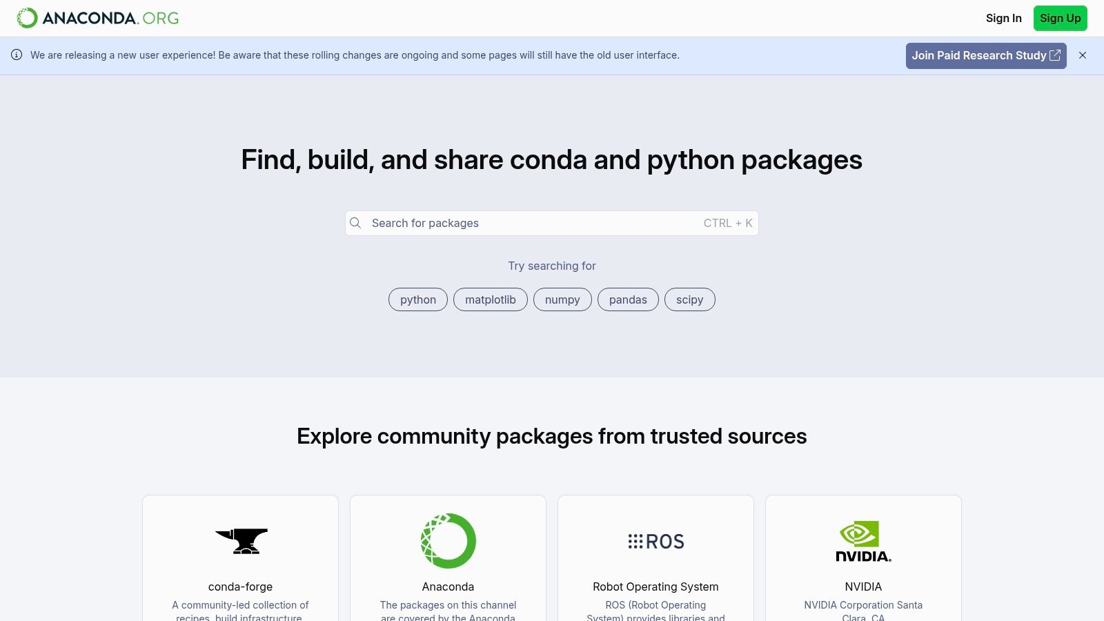Click the external link icon on research study button

click(1055, 55)
